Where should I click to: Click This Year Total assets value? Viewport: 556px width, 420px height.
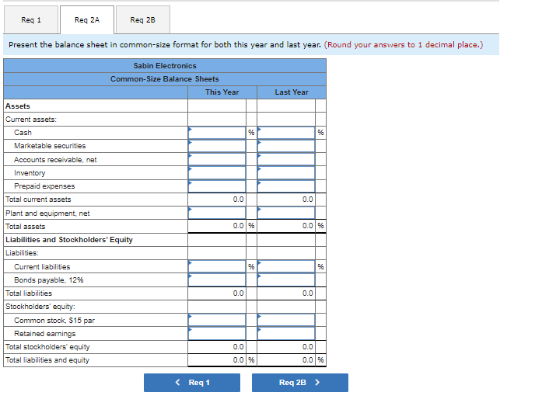[238, 226]
